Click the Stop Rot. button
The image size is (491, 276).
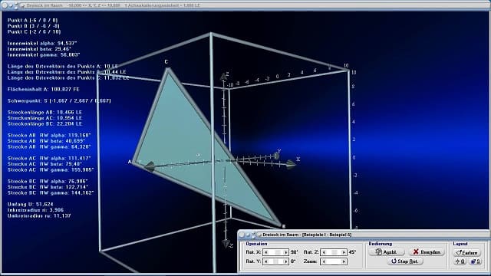[x=405, y=261]
